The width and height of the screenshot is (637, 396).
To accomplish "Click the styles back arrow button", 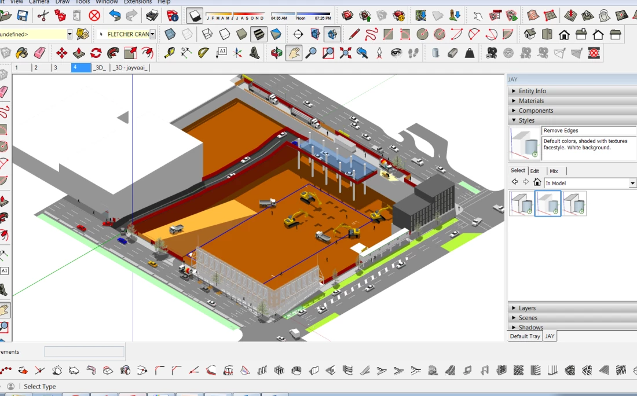I will pos(514,182).
